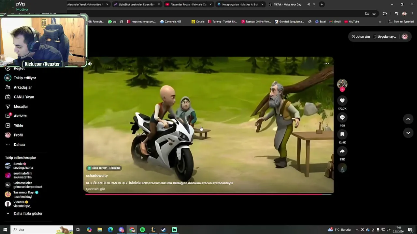
Task: Close the TikTok - Make Your Day tab
Action: coord(314,5)
